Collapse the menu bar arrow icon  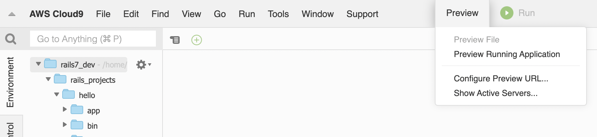point(12,14)
